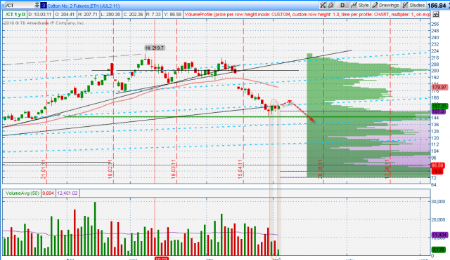
Task: Click the D daily timeframe button
Action: [x=342, y=5]
